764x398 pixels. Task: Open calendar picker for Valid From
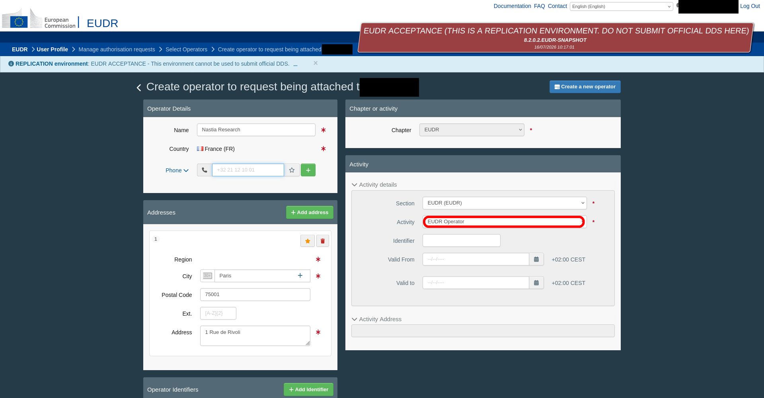click(x=536, y=259)
